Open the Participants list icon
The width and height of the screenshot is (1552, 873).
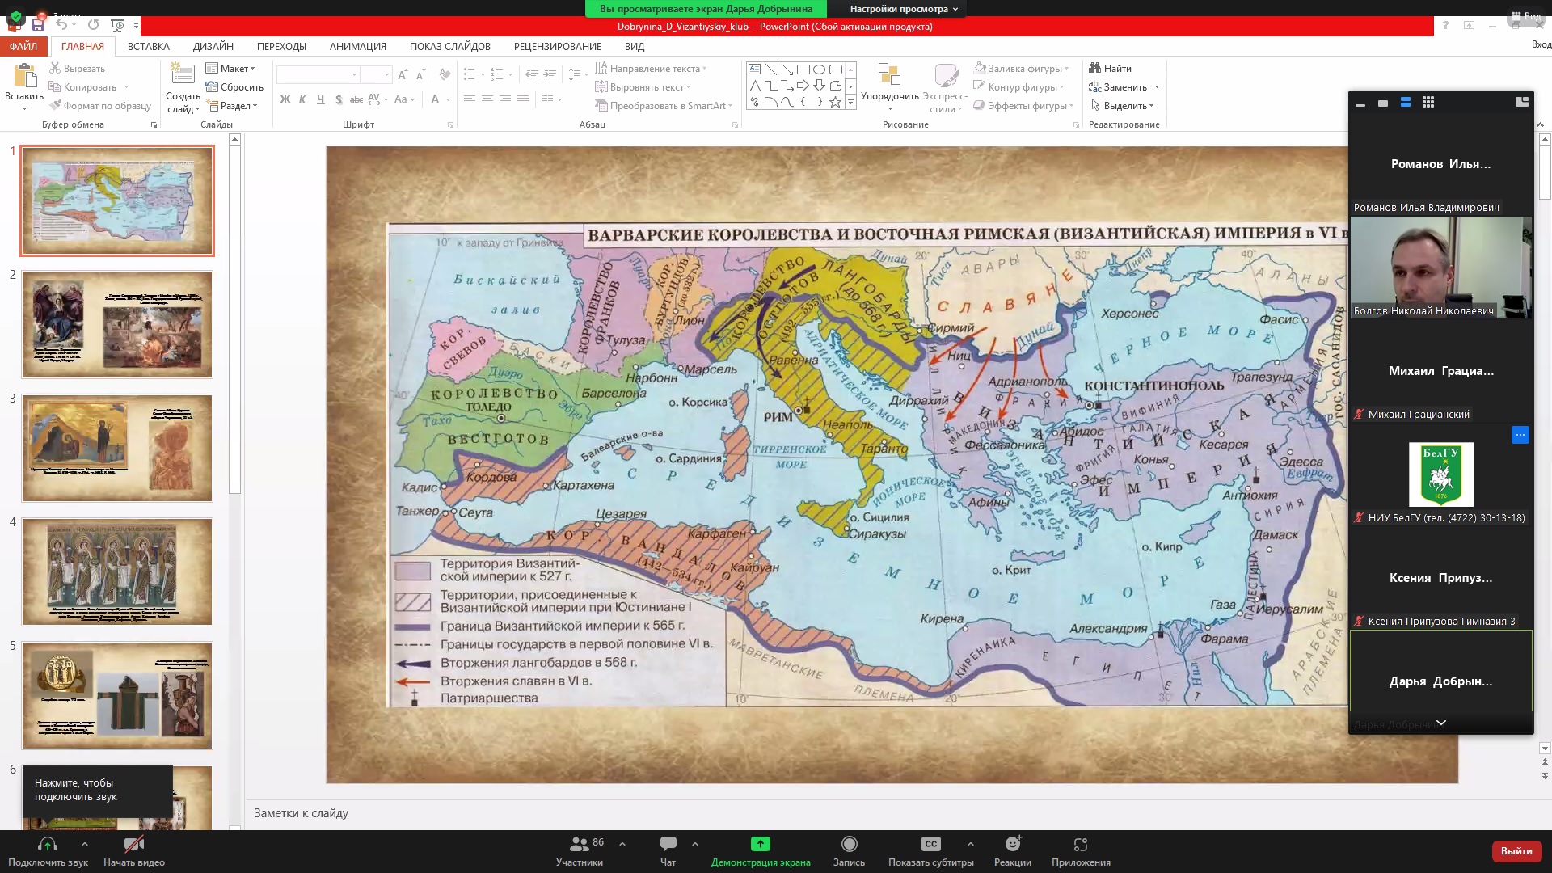[580, 845]
